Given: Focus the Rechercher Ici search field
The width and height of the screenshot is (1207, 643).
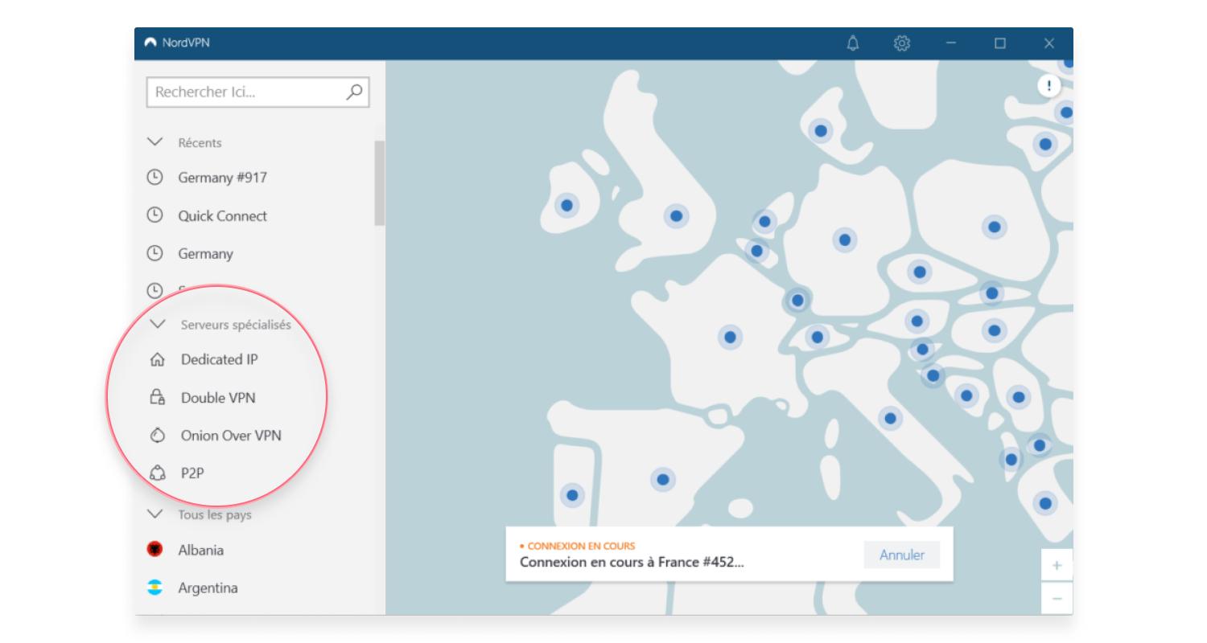Looking at the screenshot, I should tap(257, 92).
